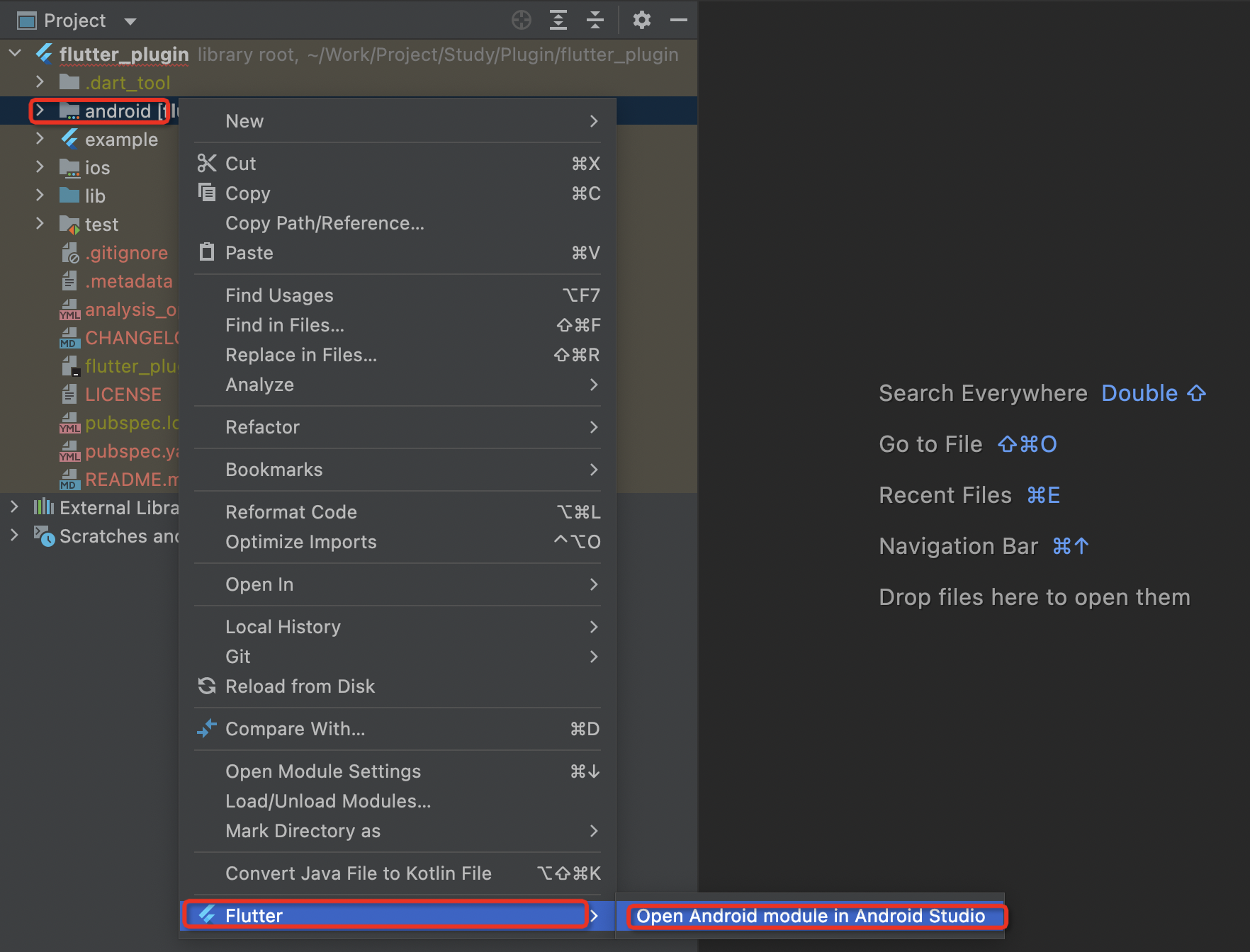Select Reformat Code
This screenshot has width=1250, height=952.
(398, 512)
